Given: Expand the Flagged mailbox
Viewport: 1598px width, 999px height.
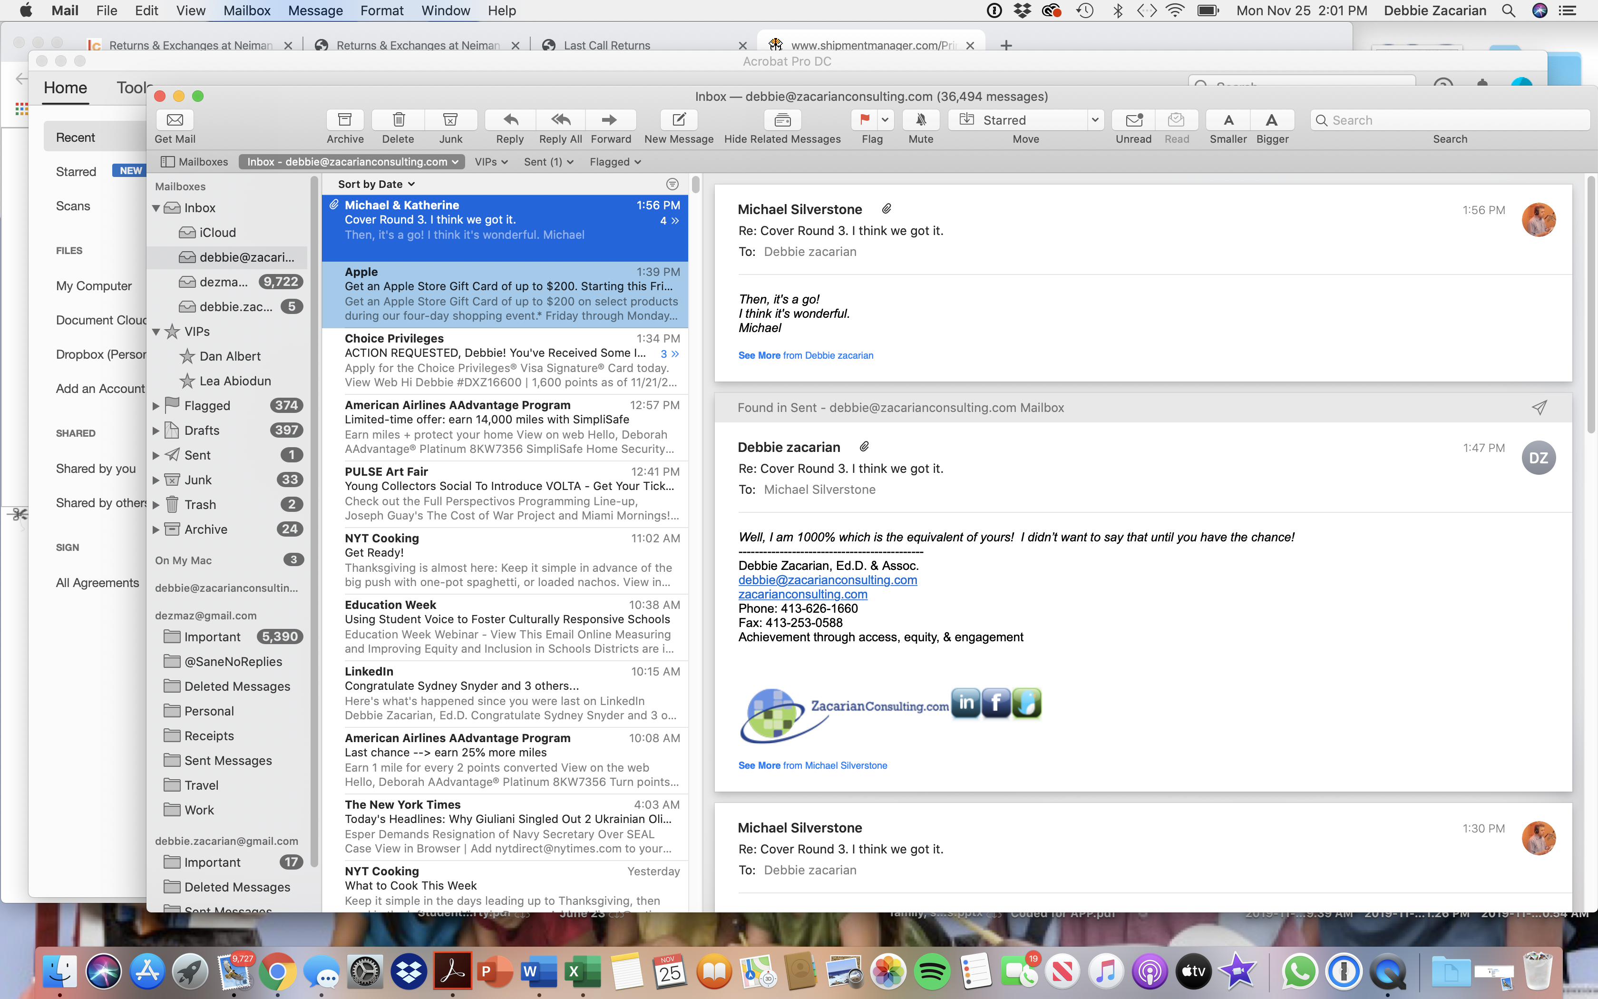Looking at the screenshot, I should click(156, 406).
